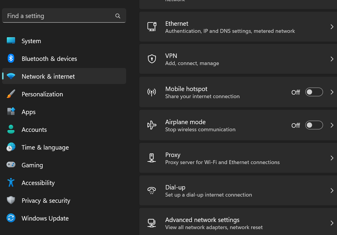Open the Ethernet settings icon
337x235 pixels.
point(152,27)
